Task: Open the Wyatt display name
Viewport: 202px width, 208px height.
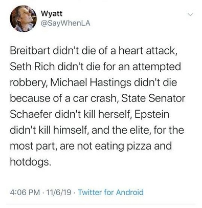Action: coord(52,14)
